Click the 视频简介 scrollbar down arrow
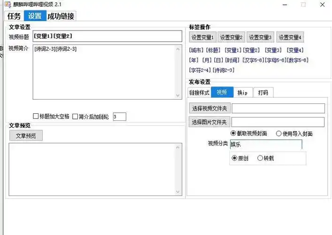 tap(178, 95)
